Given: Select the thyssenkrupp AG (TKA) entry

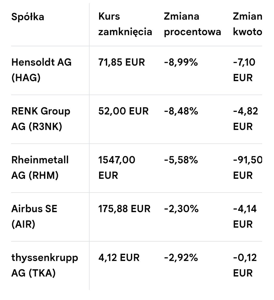Looking at the screenshot, I should [45, 265].
